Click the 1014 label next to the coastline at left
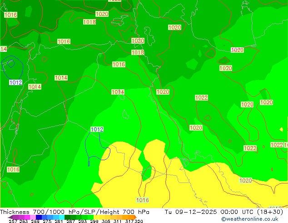The height and width of the screenshot is (223, 288). point(35,86)
